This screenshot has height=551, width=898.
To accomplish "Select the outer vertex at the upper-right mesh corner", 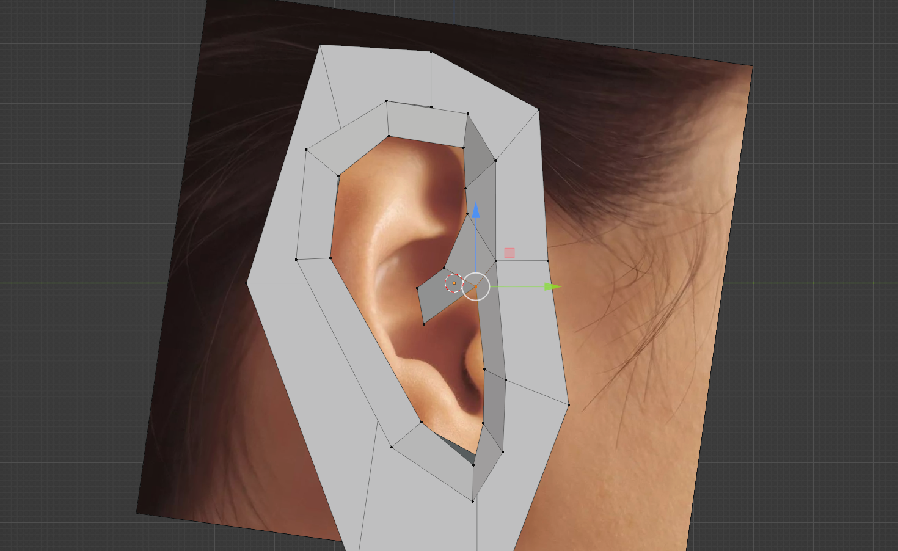I will point(538,109).
